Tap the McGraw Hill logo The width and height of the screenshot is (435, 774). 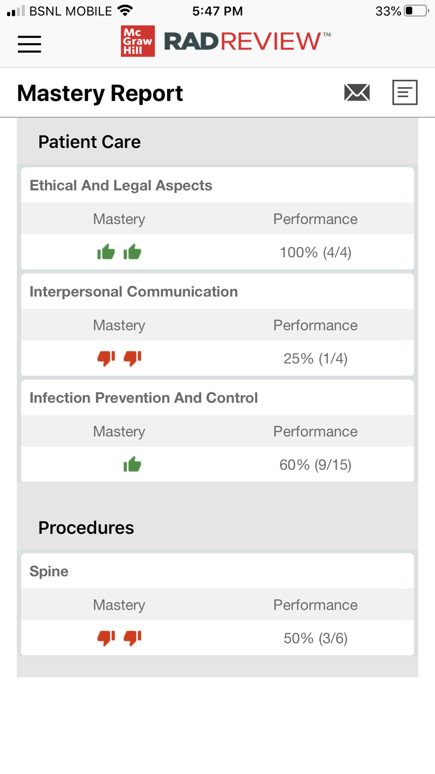pyautogui.click(x=138, y=41)
